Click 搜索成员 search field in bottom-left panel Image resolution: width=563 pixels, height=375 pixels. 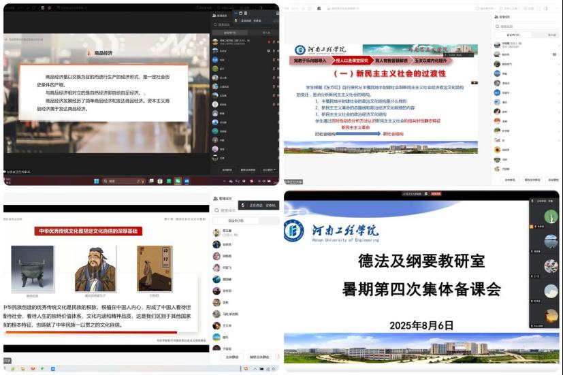coord(246,210)
